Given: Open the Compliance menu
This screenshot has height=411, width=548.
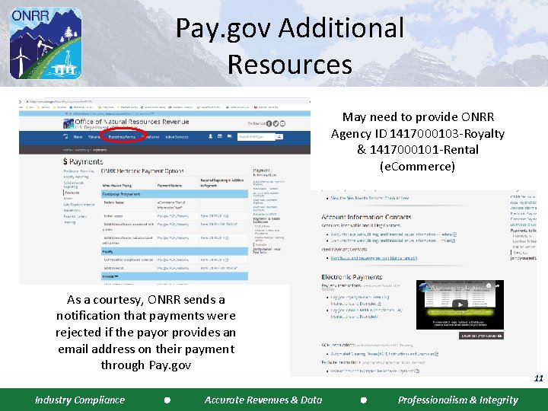Looking at the screenshot, I should click(x=151, y=137).
